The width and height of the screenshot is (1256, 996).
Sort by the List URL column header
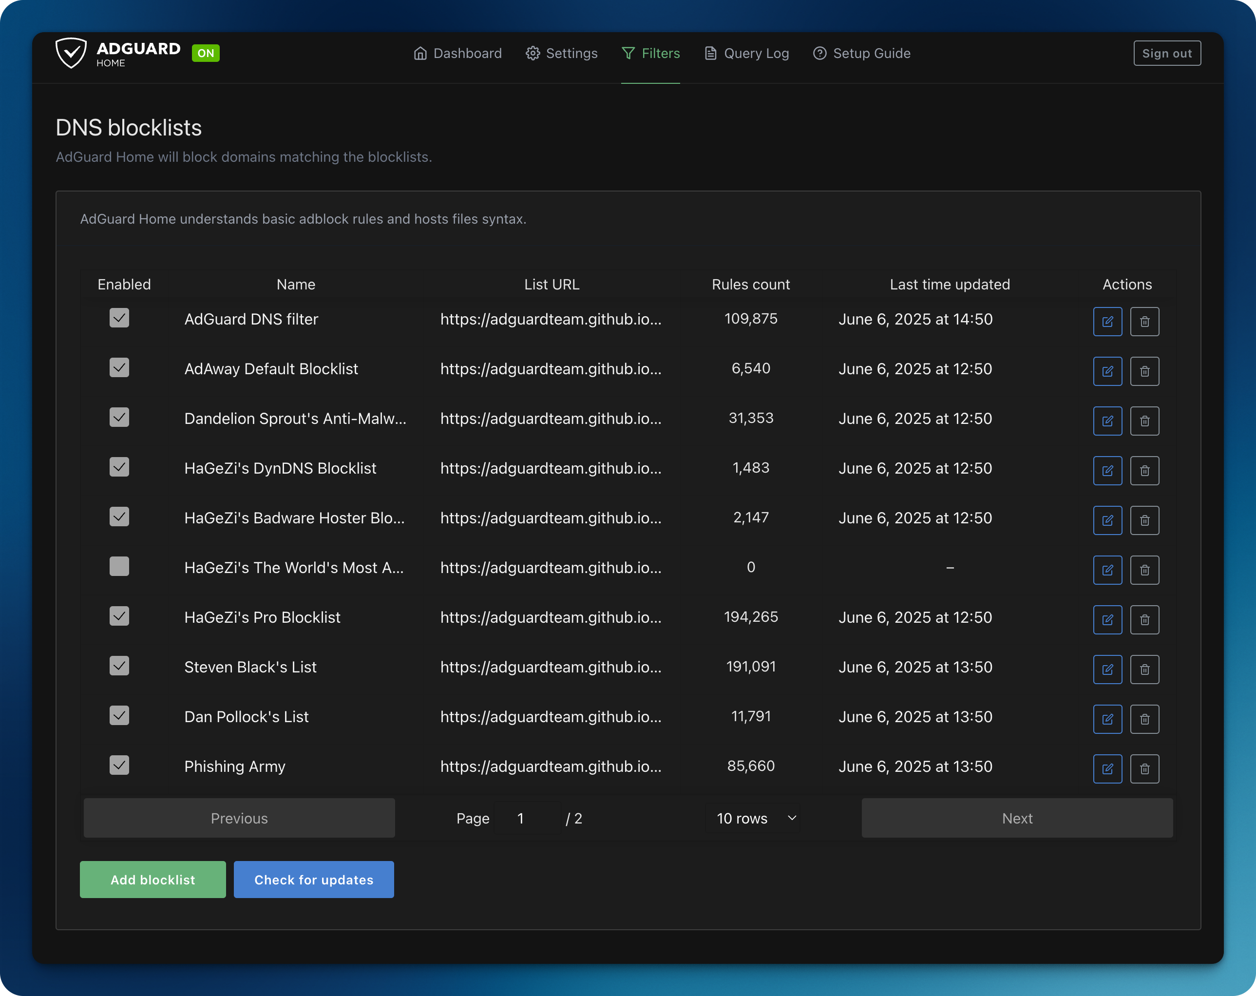point(552,285)
